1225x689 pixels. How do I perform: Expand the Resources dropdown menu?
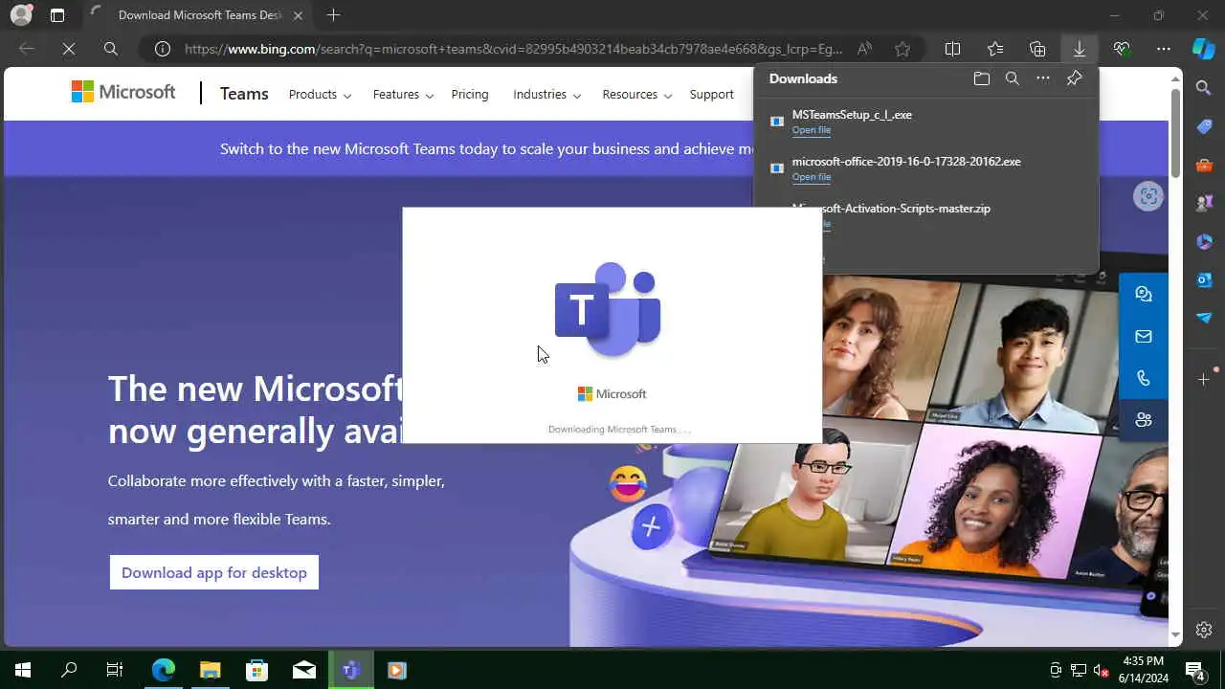(636, 94)
